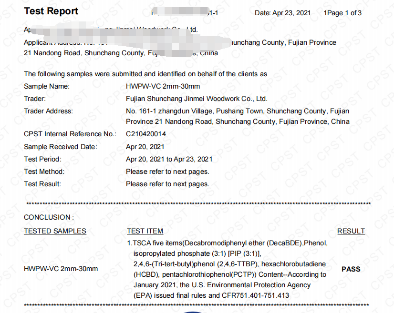
Task: Click the reference number "C210420014"
Action: 146,134
